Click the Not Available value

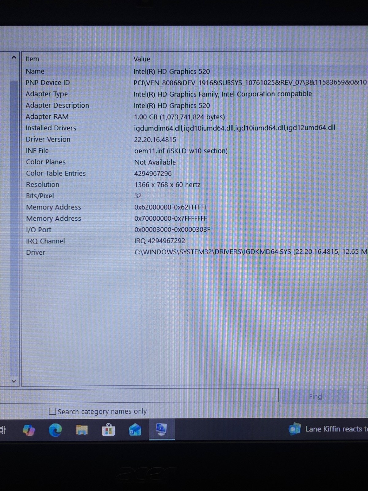(155, 162)
